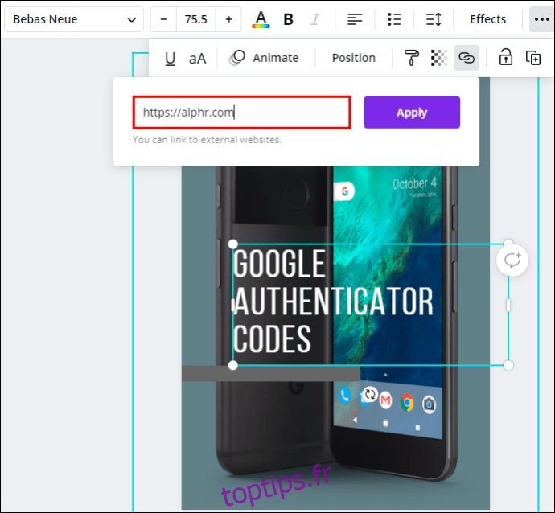Apply the entered link
The height and width of the screenshot is (513, 555).
[412, 113]
